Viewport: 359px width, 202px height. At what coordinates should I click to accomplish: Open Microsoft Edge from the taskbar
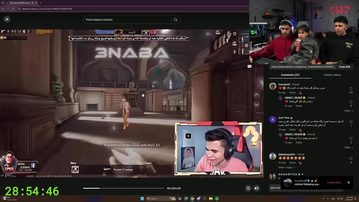tap(186, 199)
